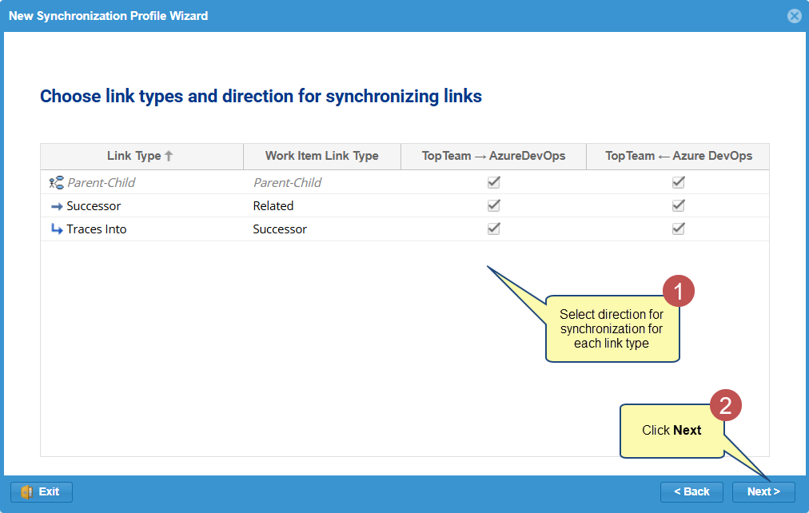Toggle Successor TopTeam to AzureDevOps checkbox
Screen dimensions: 809x513
(x=494, y=205)
